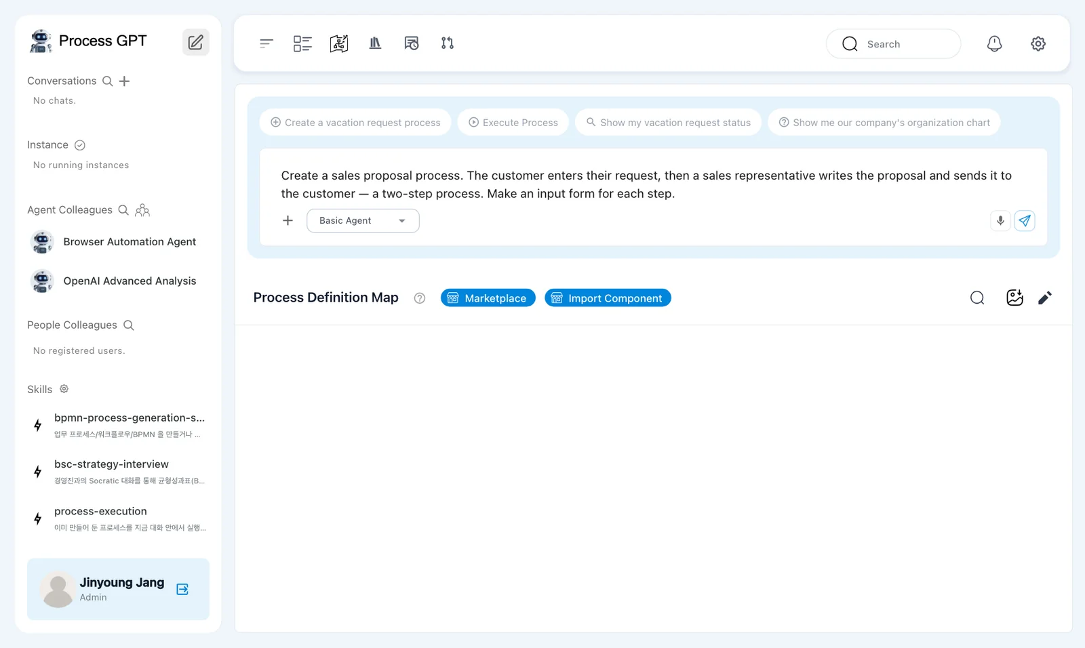Choose 'Show my vacation request status' suggestion
This screenshot has height=648, width=1085.
tap(668, 123)
